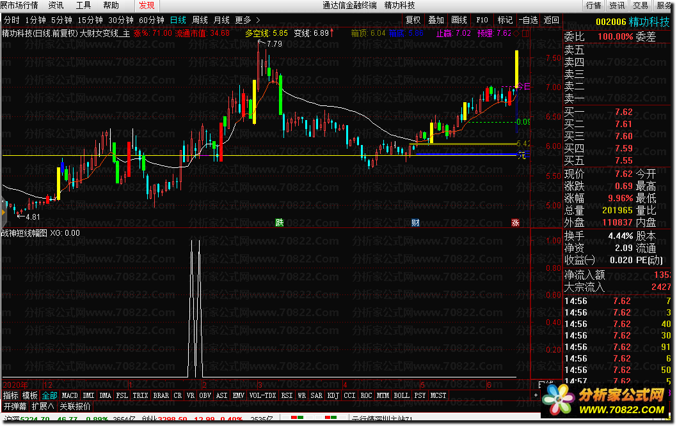Apply the SAR indicator
Image resolution: width=677 pixels, height=426 pixels.
317,395
